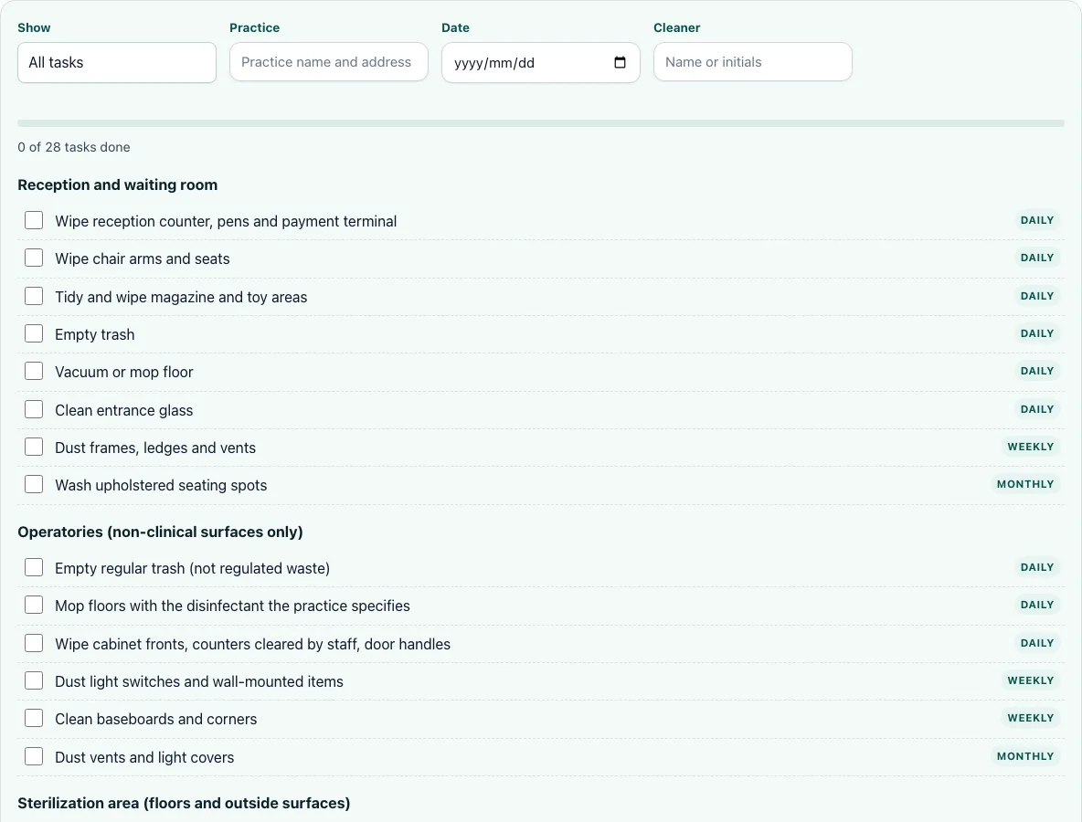
Task: Click the DAILY badge on Wipe cabinet fronts row
Action: click(1037, 643)
